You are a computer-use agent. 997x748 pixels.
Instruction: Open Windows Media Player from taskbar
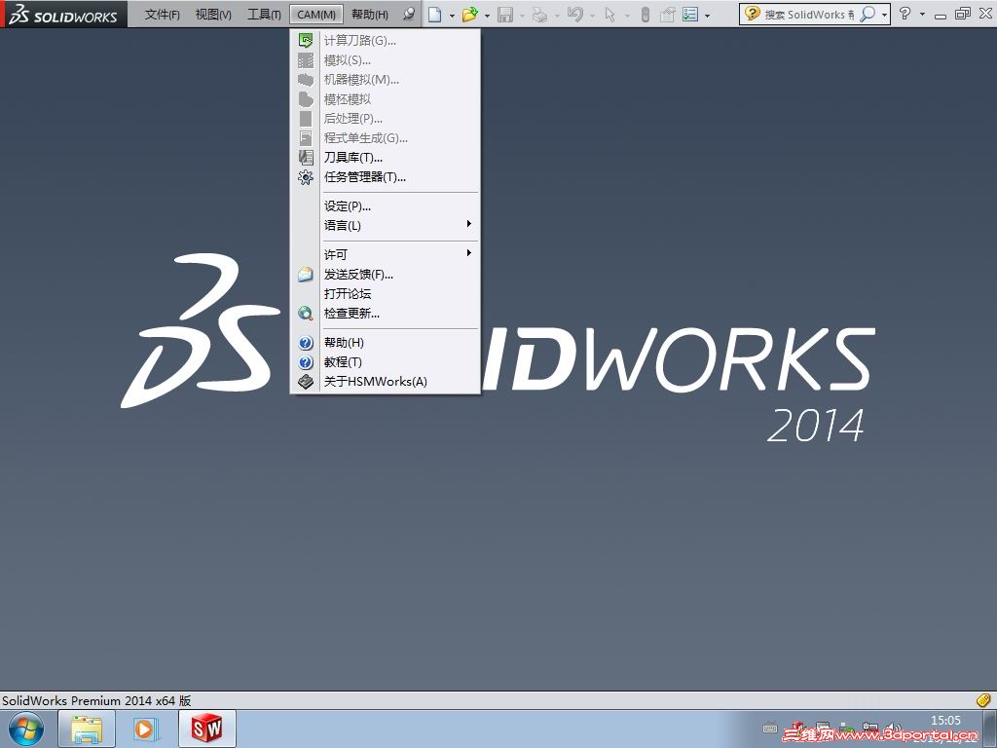(x=145, y=729)
